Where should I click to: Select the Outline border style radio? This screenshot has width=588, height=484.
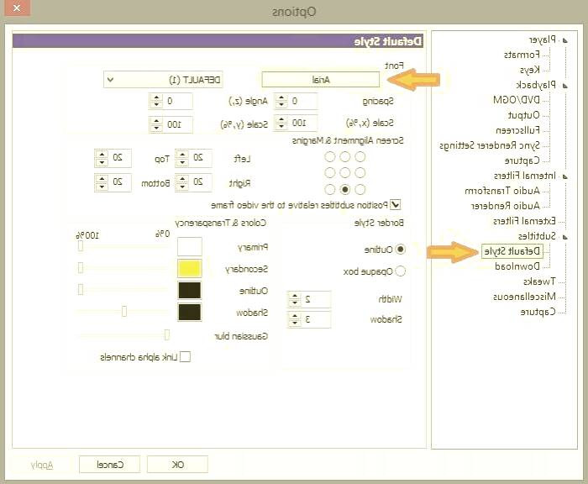399,250
